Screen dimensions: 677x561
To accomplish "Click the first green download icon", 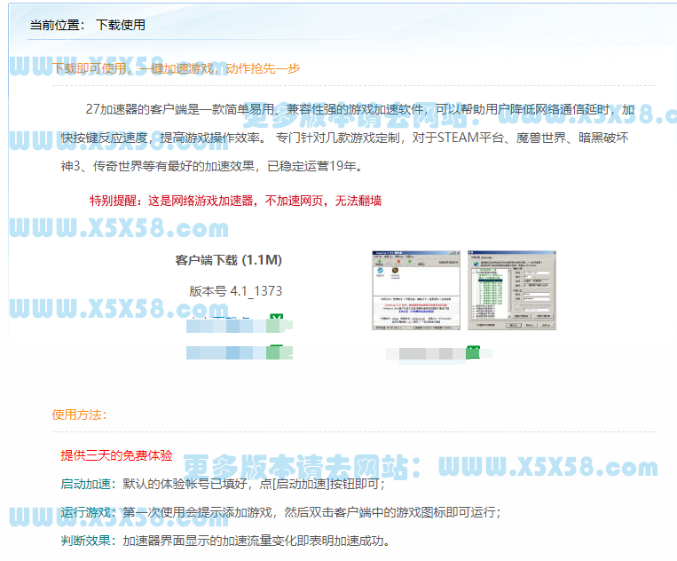I will tap(276, 320).
